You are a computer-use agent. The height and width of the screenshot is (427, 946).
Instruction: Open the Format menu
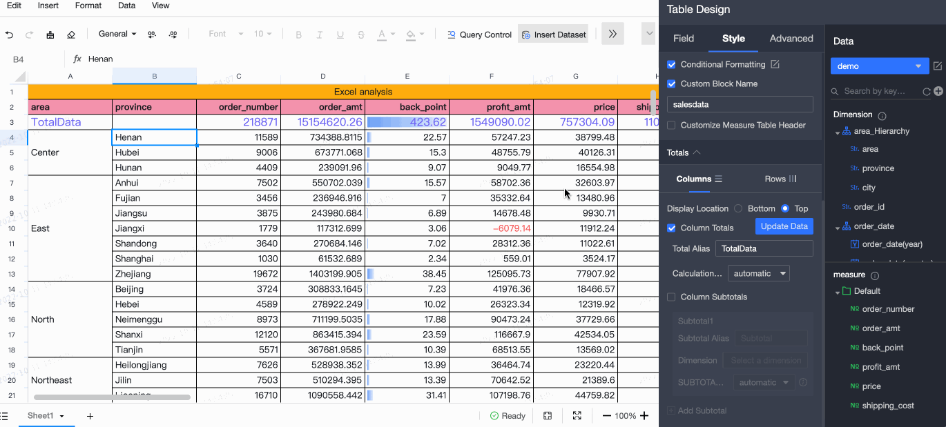click(x=88, y=6)
